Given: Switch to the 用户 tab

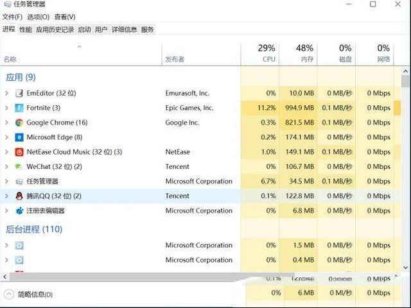Looking at the screenshot, I should click(x=101, y=30).
